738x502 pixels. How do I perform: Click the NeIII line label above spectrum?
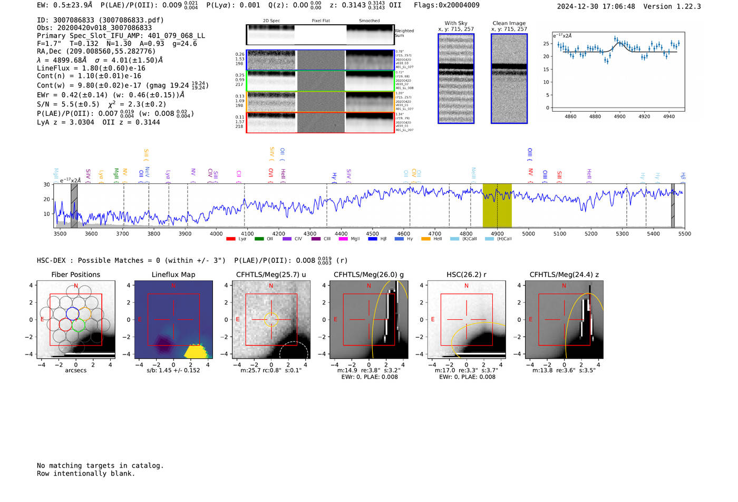[x=473, y=175]
